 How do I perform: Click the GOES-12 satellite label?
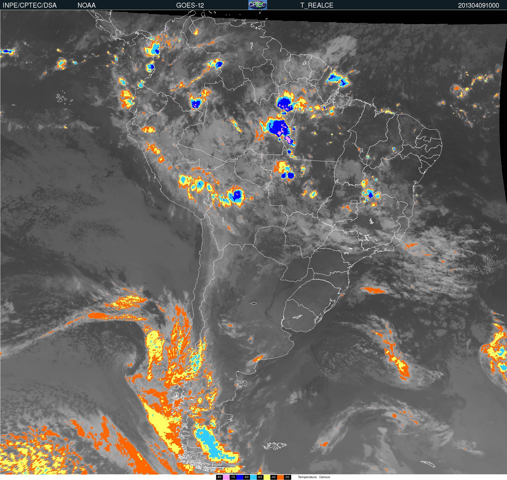point(190,5)
